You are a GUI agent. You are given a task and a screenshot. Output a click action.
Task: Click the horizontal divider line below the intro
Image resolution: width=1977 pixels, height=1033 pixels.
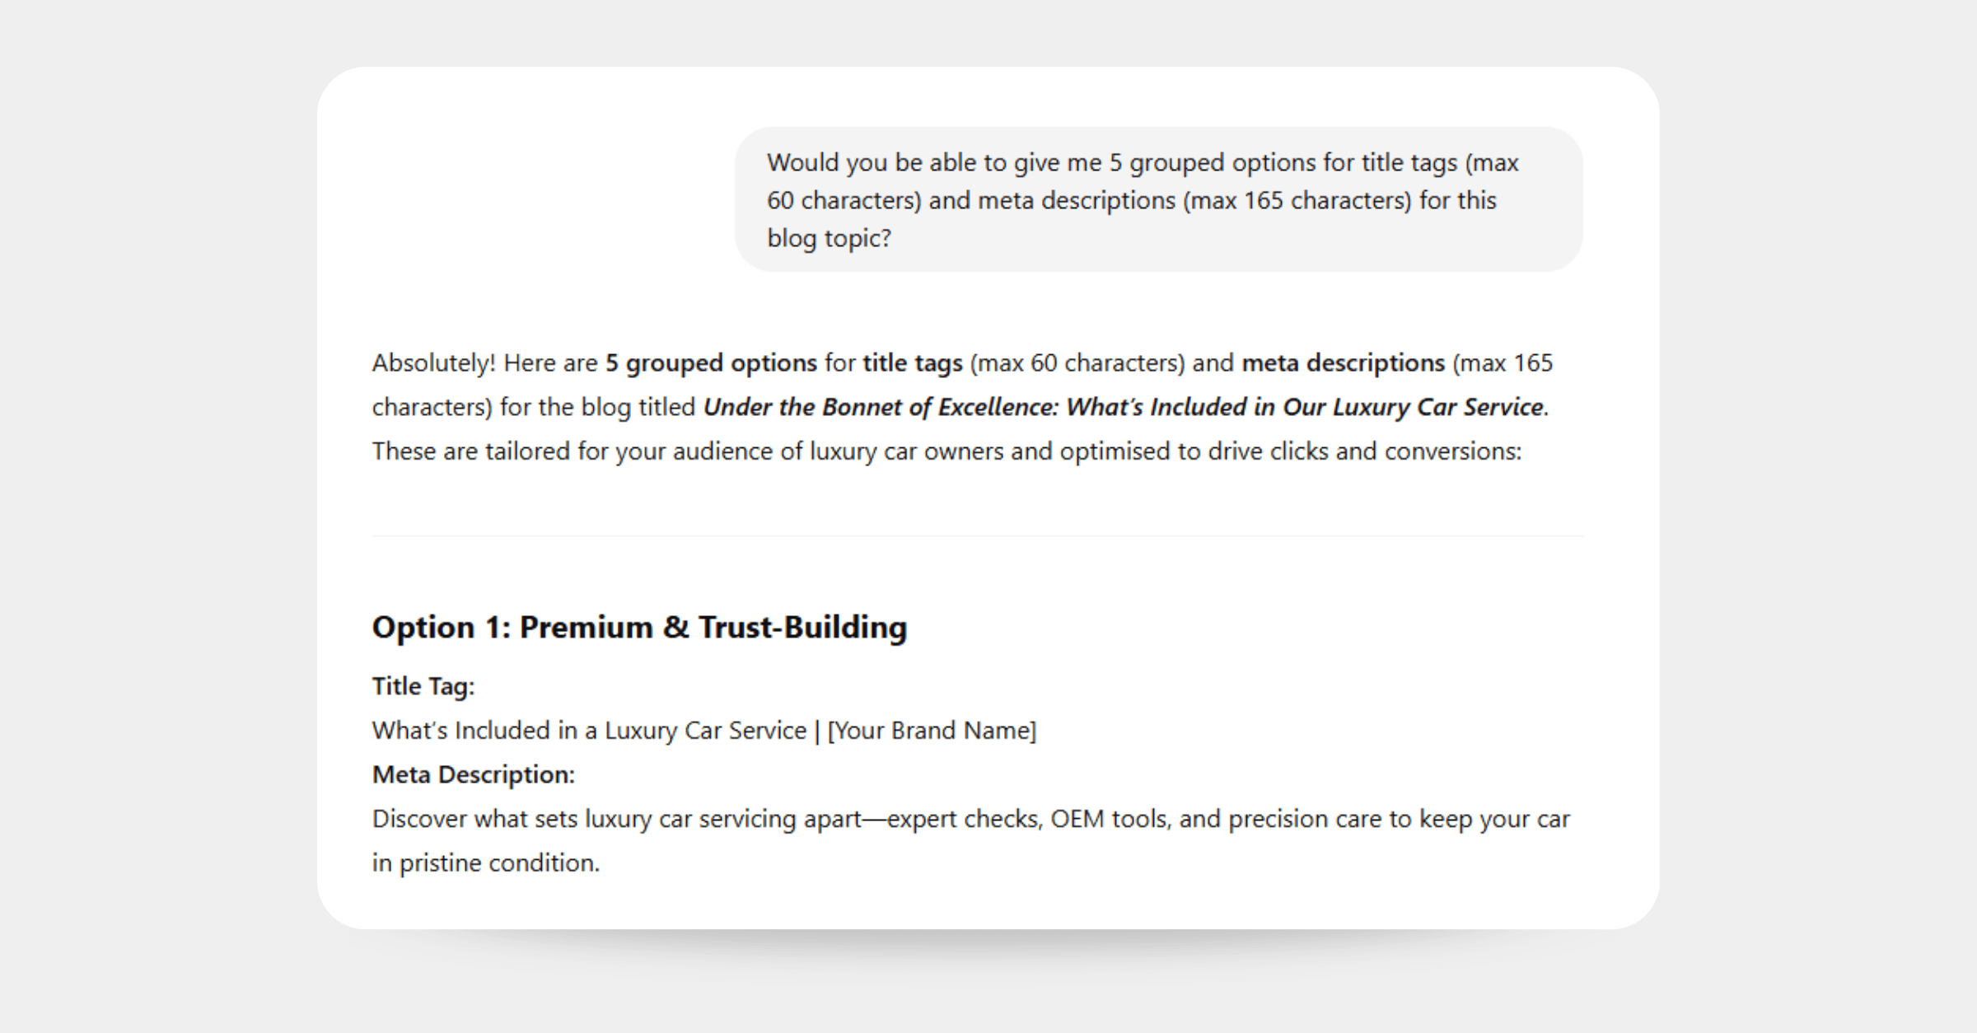978,536
